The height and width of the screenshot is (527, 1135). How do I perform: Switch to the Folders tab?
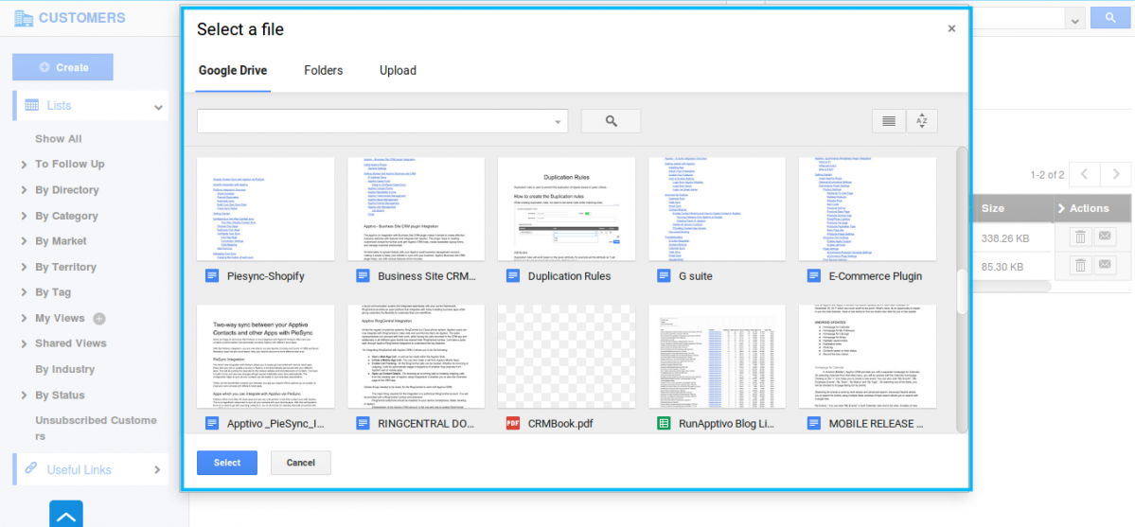pos(323,71)
